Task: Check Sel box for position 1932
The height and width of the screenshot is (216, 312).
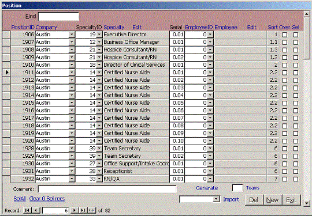Action: pyautogui.click(x=296, y=179)
